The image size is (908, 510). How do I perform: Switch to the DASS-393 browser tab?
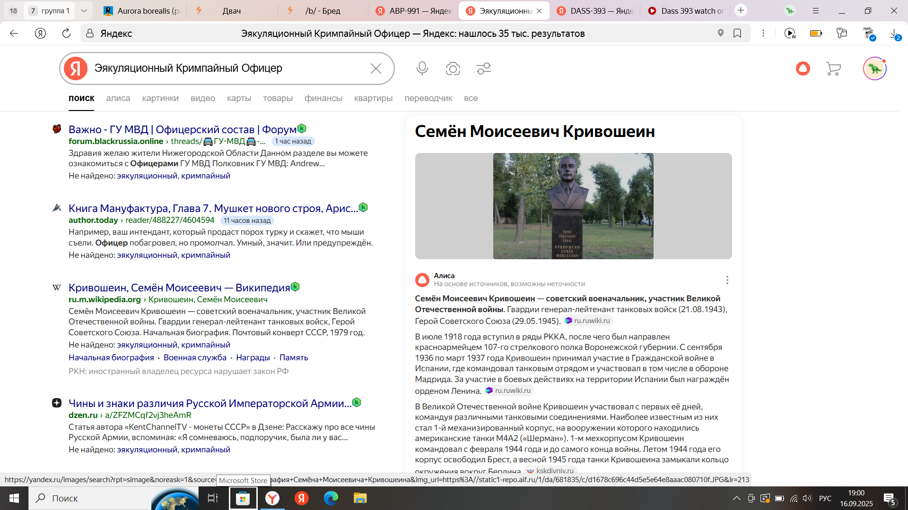[595, 10]
